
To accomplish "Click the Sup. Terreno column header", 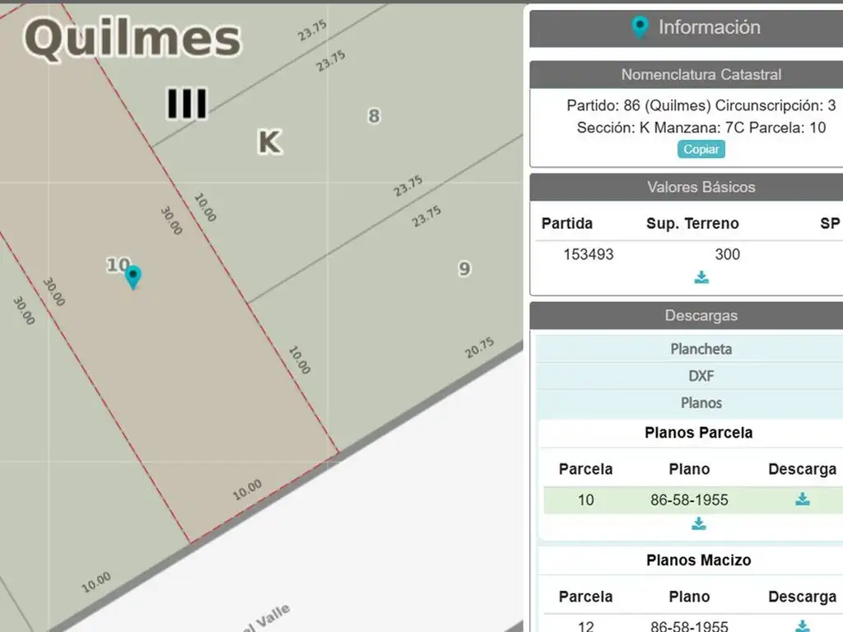I will click(x=692, y=224).
